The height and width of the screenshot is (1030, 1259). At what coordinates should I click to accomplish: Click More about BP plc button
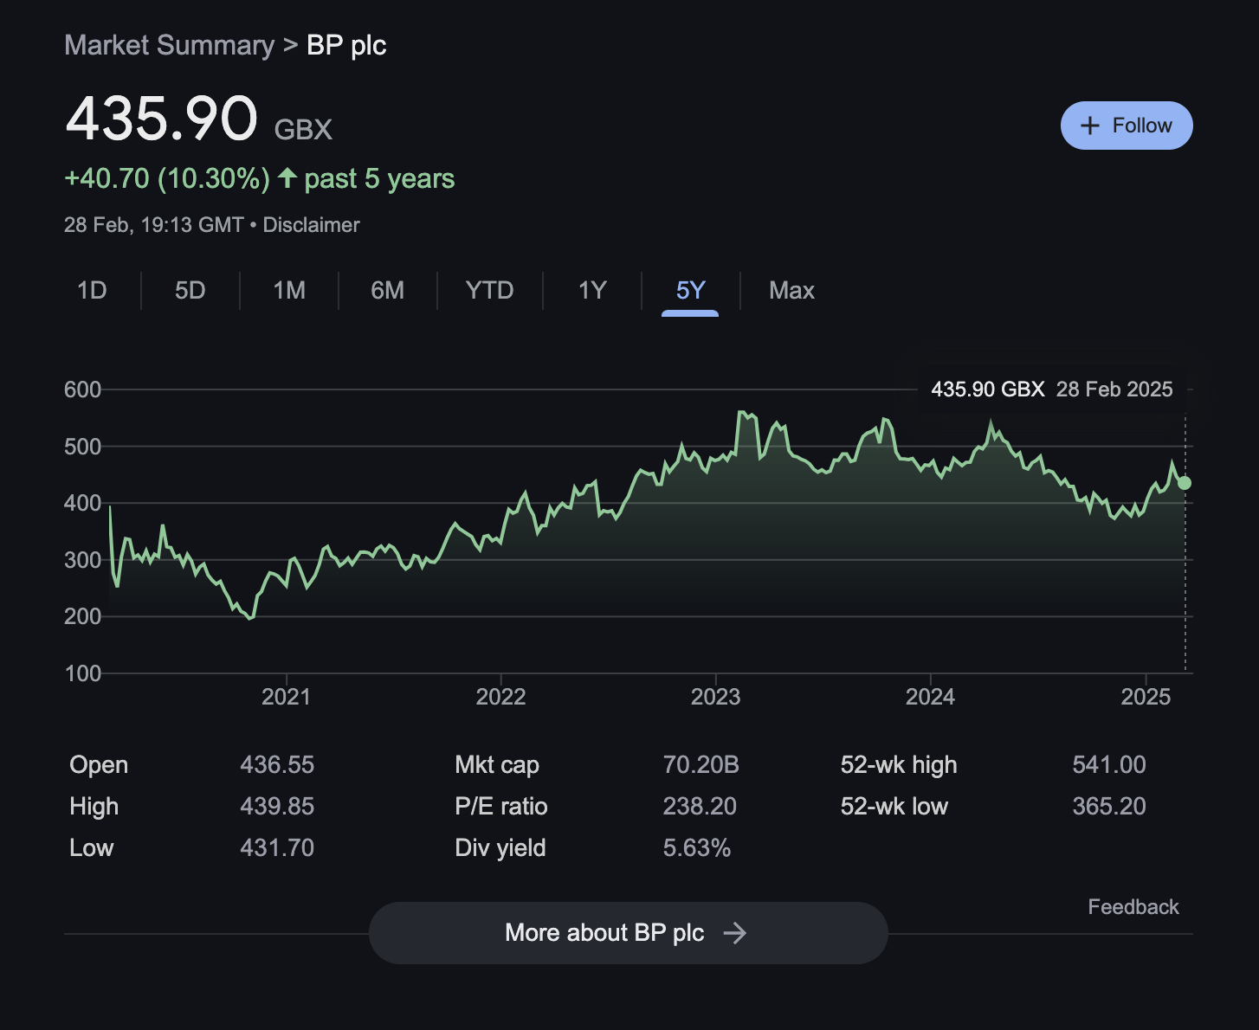pos(629,933)
